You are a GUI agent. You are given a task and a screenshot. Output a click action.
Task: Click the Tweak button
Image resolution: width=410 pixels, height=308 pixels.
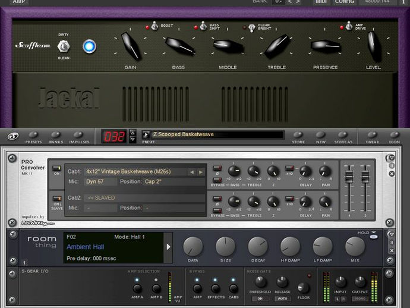(x=372, y=135)
